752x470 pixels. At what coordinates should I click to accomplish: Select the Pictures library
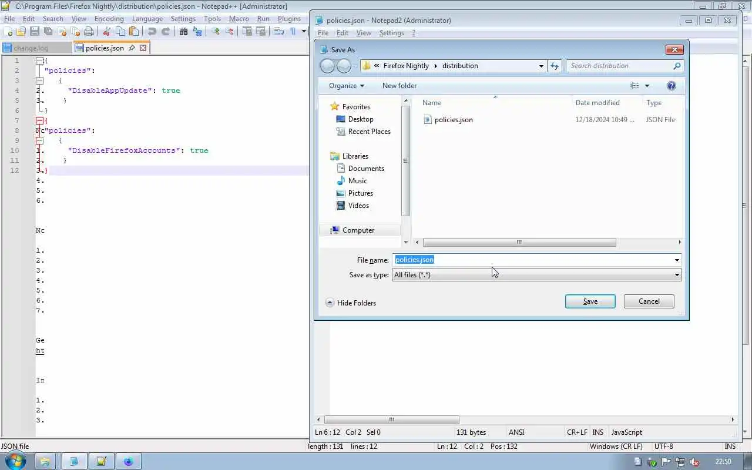355,193
